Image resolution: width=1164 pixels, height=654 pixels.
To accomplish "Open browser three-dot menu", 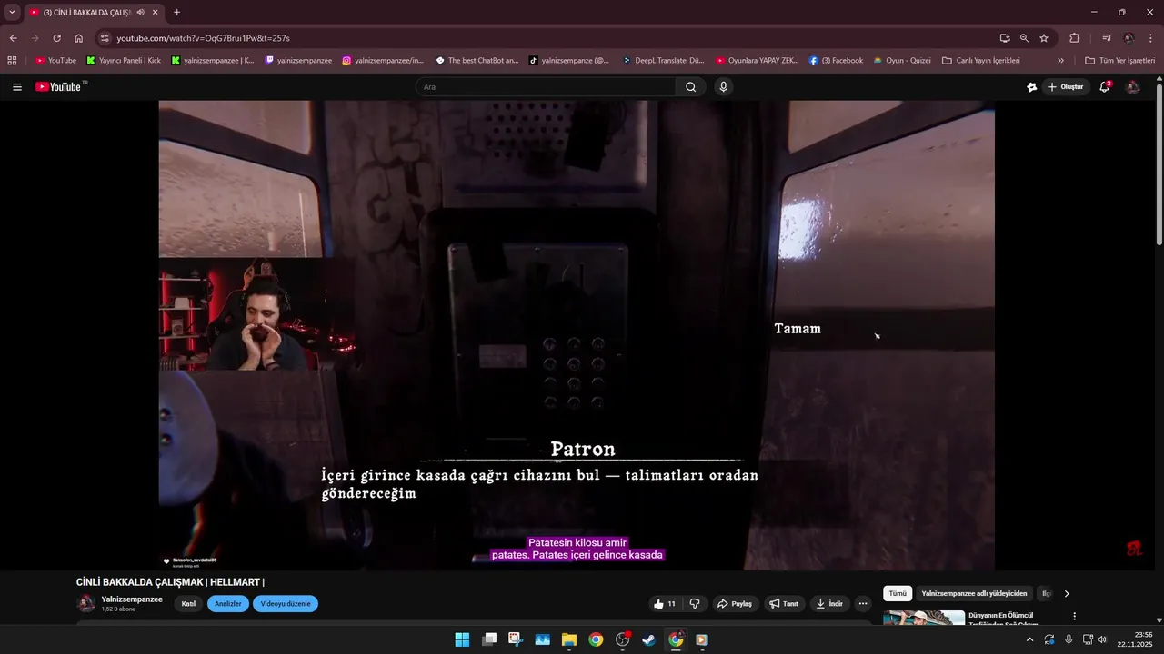I will [1151, 38].
